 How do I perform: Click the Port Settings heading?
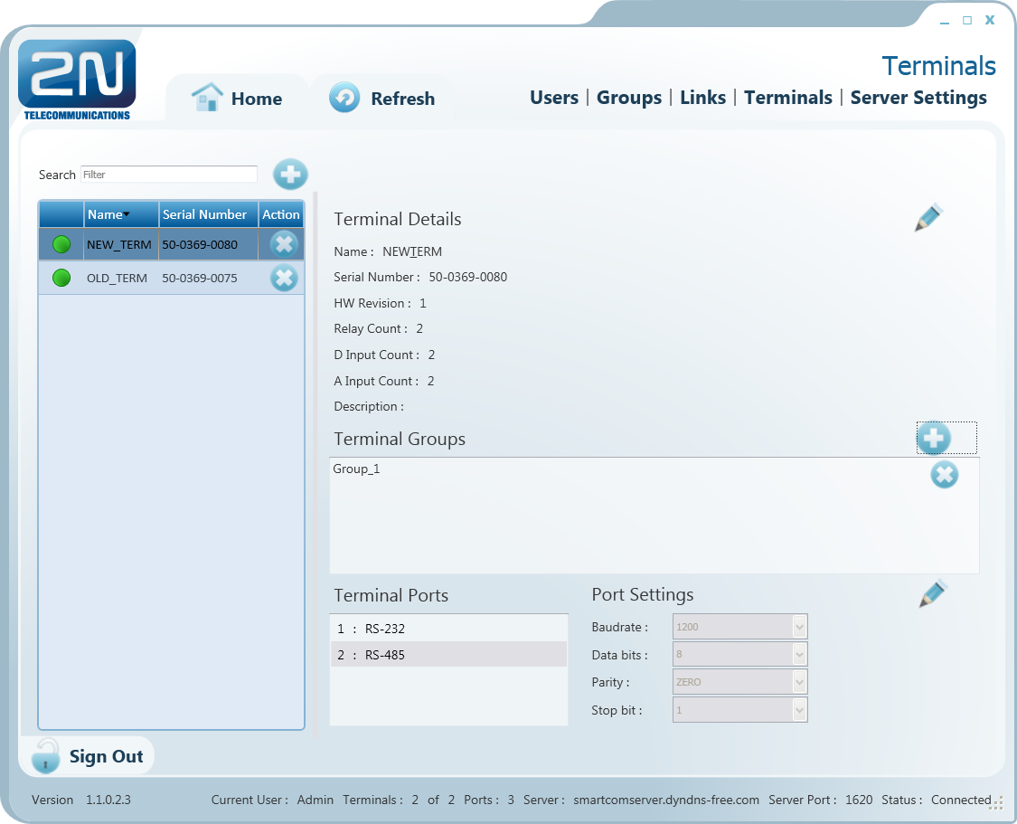coord(642,595)
